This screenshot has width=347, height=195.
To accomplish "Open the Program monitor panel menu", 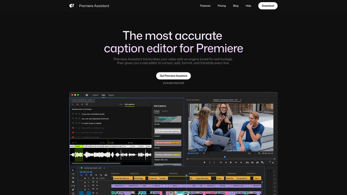I will [x=240, y=100].
